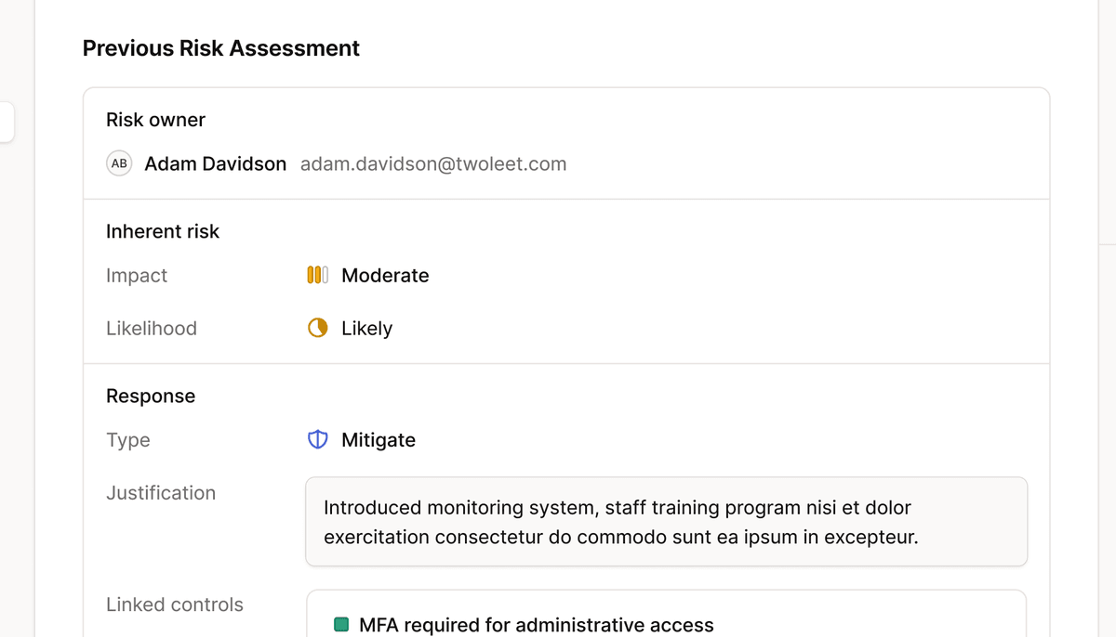Select the Moderate impact value

click(x=385, y=276)
